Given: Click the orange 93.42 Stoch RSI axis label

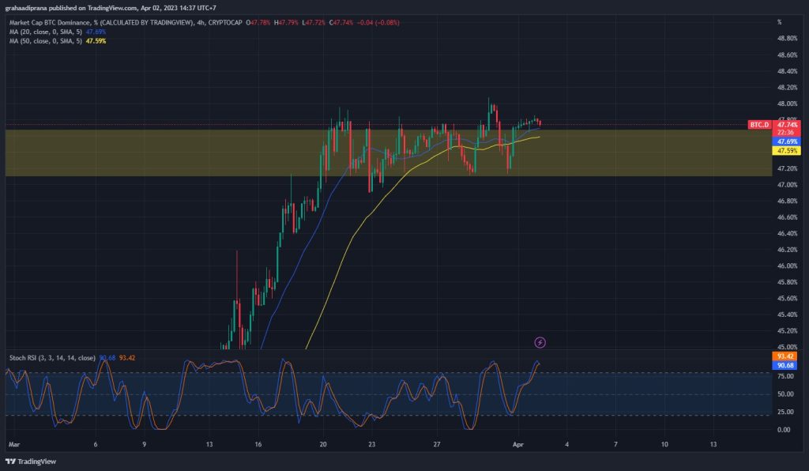Looking at the screenshot, I should pos(785,356).
